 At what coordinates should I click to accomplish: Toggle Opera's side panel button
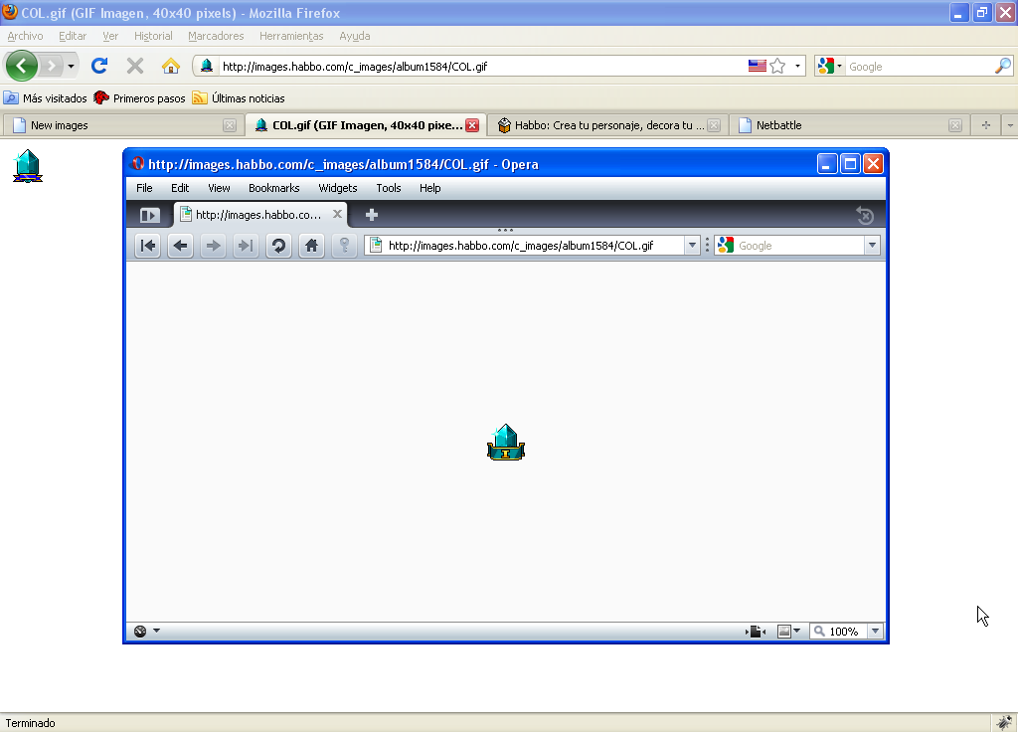click(149, 215)
